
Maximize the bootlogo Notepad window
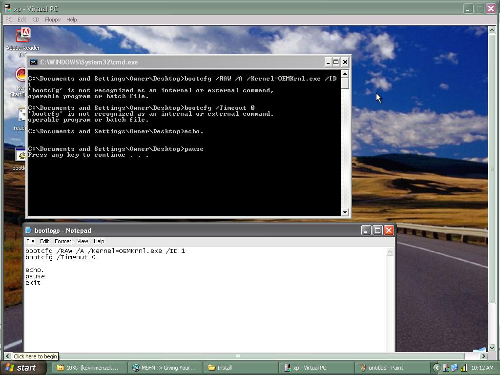[x=377, y=230]
